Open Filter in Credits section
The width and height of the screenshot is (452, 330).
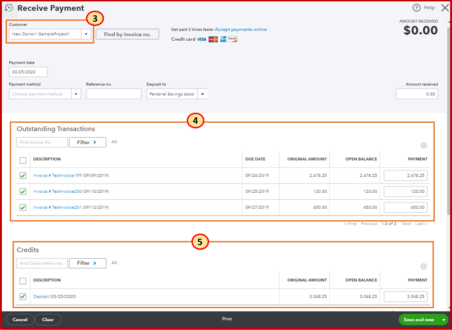(87, 263)
